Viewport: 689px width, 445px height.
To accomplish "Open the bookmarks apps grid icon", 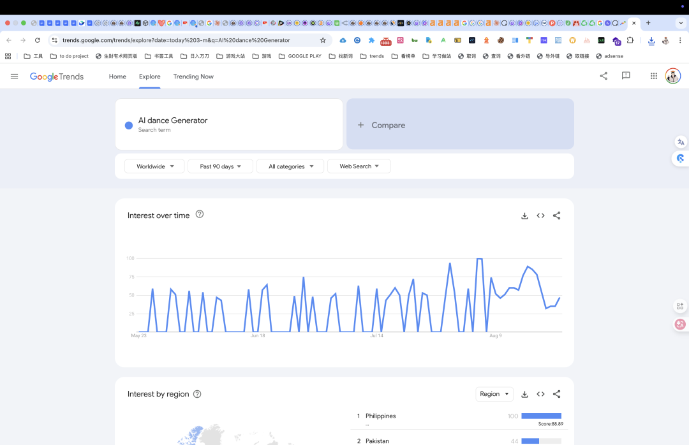I will [8, 56].
